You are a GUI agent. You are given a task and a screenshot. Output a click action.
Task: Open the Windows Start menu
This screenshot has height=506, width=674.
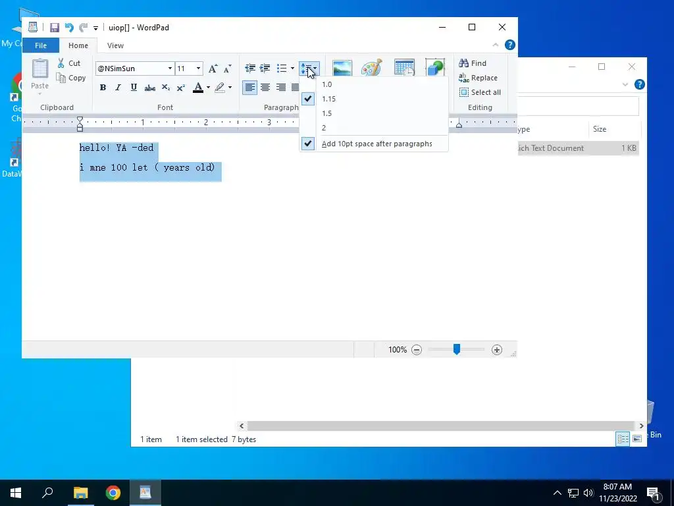coord(16,493)
